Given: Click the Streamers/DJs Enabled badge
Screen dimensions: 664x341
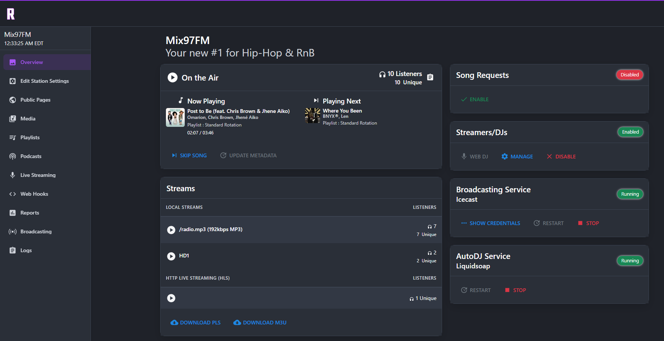Looking at the screenshot, I should [x=631, y=132].
